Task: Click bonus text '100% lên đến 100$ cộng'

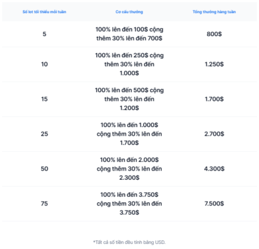Action: point(129,29)
